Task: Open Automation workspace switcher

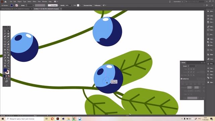Action: click(x=178, y=2)
